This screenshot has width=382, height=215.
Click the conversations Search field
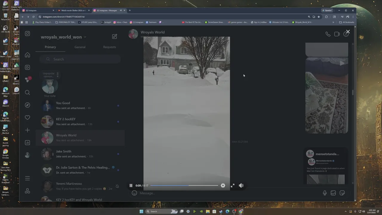coord(80,59)
